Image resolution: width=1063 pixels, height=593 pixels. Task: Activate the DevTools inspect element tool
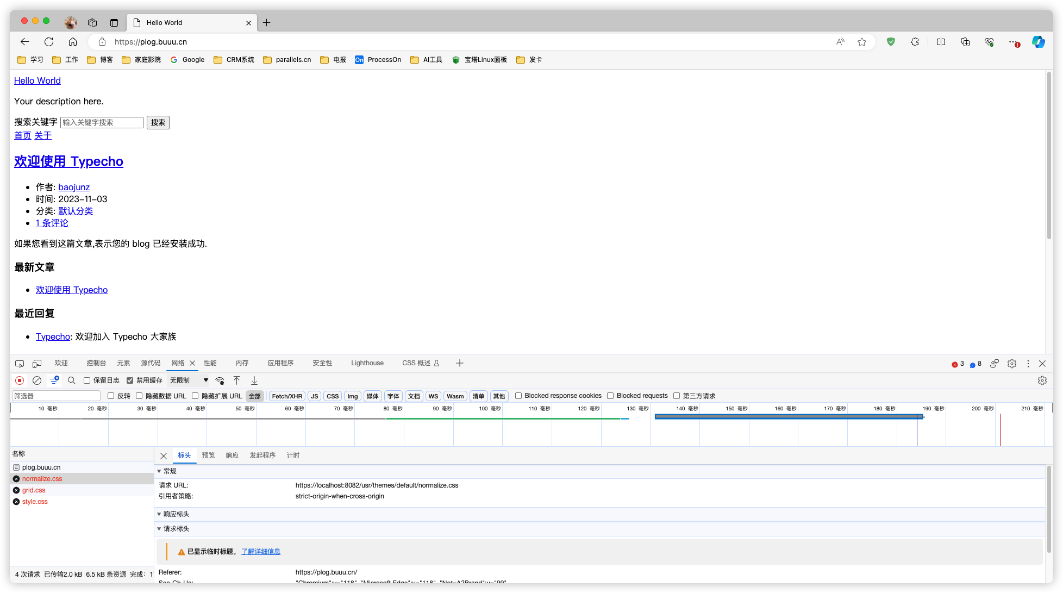point(20,364)
